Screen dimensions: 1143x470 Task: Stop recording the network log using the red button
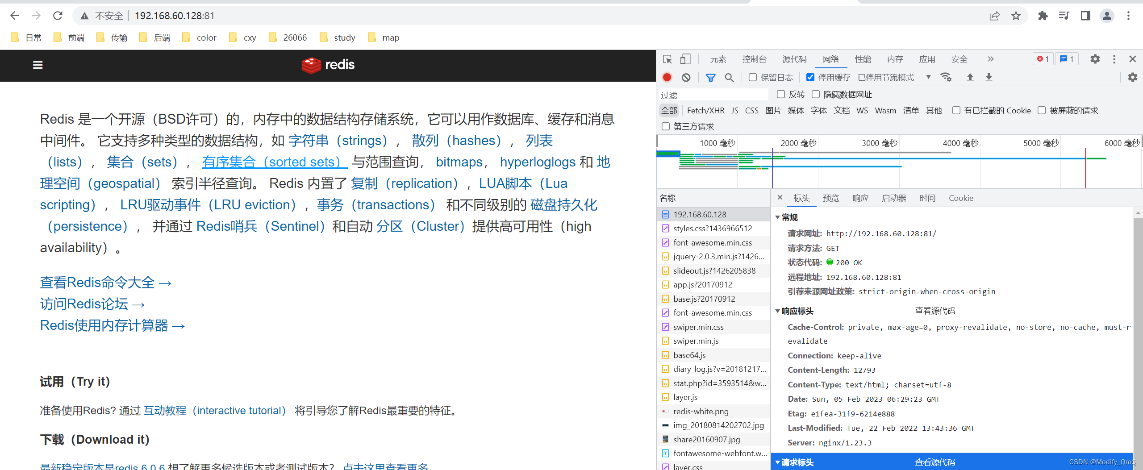pos(667,78)
